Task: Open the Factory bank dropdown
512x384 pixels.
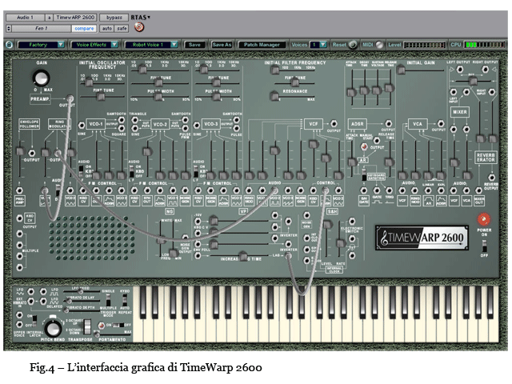Action: pos(40,45)
